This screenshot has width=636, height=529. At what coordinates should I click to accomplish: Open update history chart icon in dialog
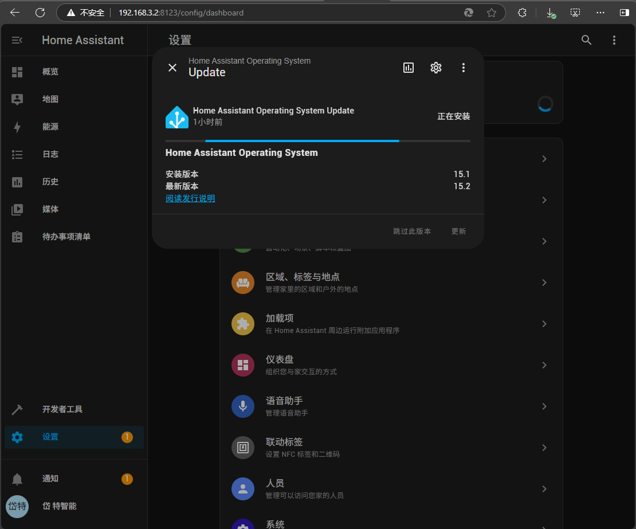(x=409, y=68)
